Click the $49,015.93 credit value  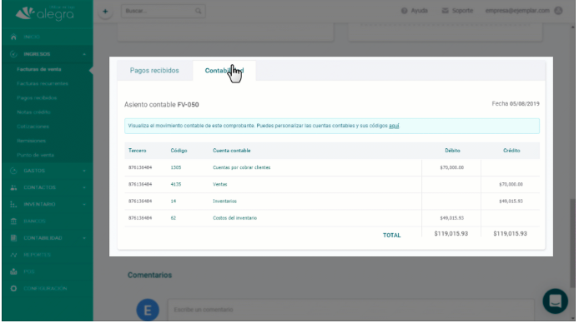coord(511,201)
